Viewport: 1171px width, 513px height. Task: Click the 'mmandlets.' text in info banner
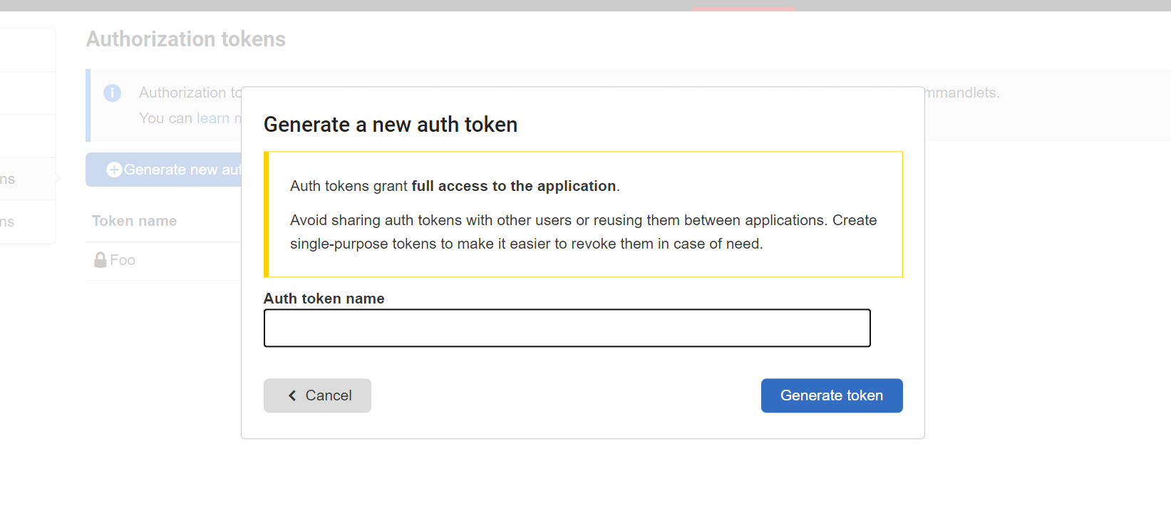pyautogui.click(x=962, y=93)
